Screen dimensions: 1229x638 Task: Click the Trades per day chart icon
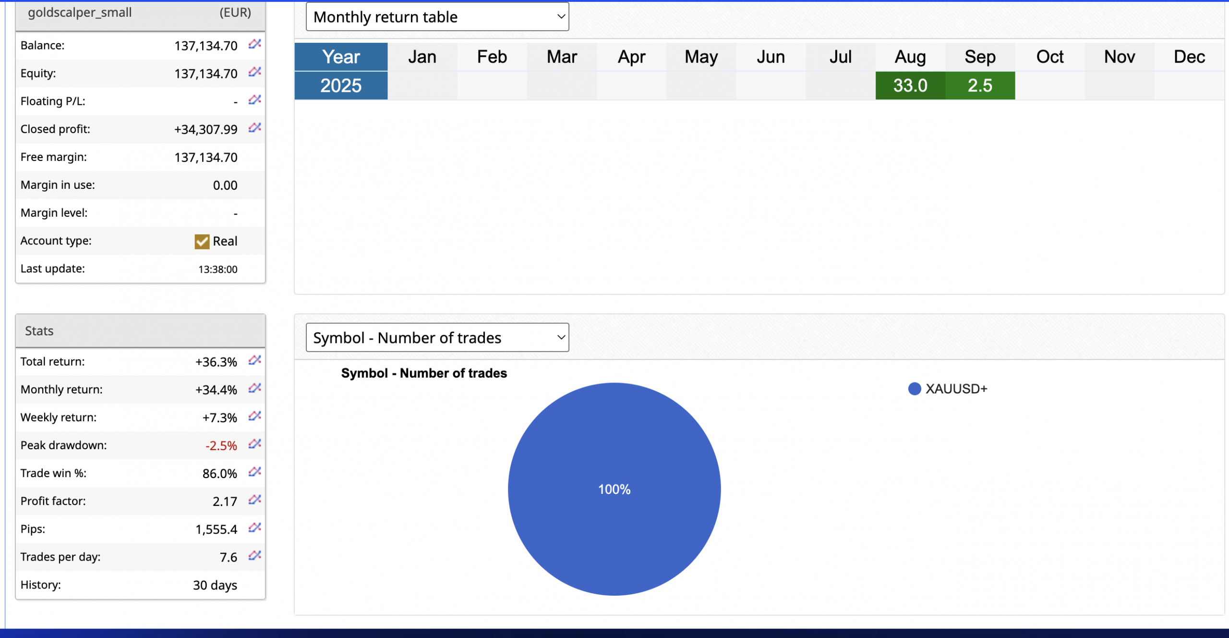coord(254,555)
